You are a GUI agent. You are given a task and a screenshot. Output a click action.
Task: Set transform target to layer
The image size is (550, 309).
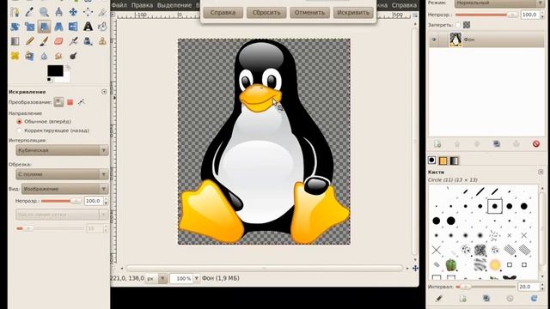pyautogui.click(x=58, y=102)
